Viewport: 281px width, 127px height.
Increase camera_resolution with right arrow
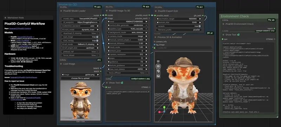[146, 55]
